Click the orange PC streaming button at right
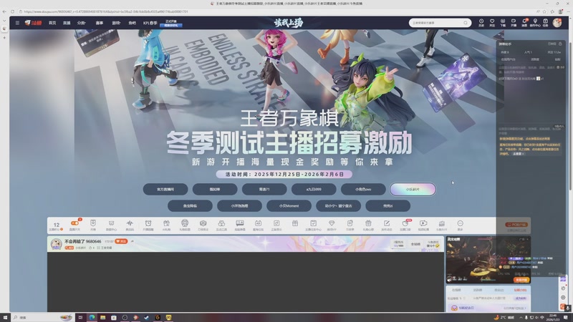The width and height of the screenshot is (573, 322). (x=516, y=225)
